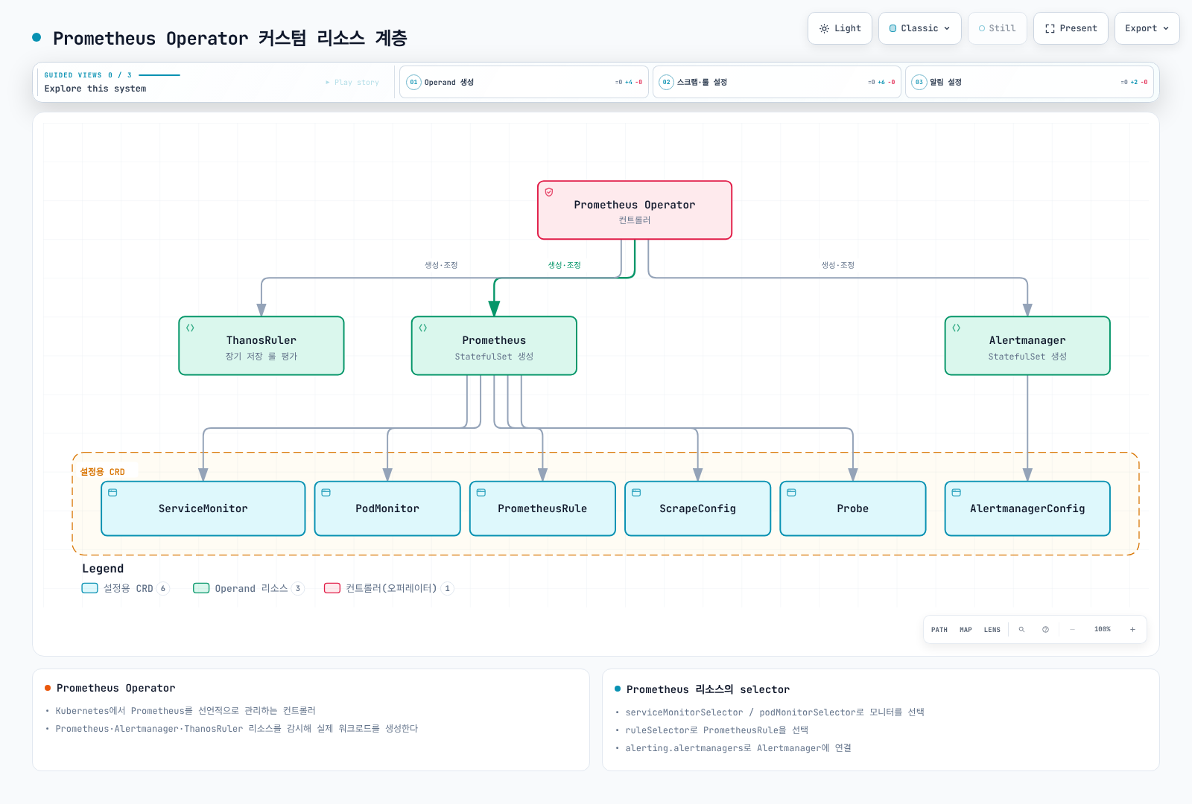Select guided view 03 알림 설정
The width and height of the screenshot is (1192, 804).
click(x=1029, y=82)
